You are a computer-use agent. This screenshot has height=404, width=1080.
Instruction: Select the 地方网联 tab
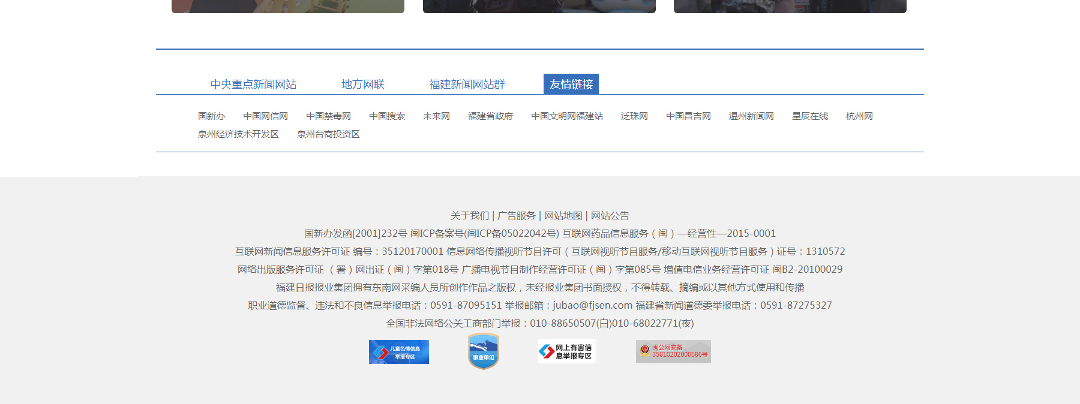point(362,85)
